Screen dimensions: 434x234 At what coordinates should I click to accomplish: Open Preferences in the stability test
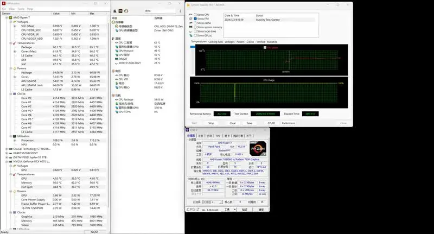[289, 123]
